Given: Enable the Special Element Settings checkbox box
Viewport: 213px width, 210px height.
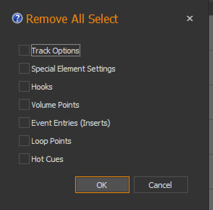Looking at the screenshot, I should 24,68.
